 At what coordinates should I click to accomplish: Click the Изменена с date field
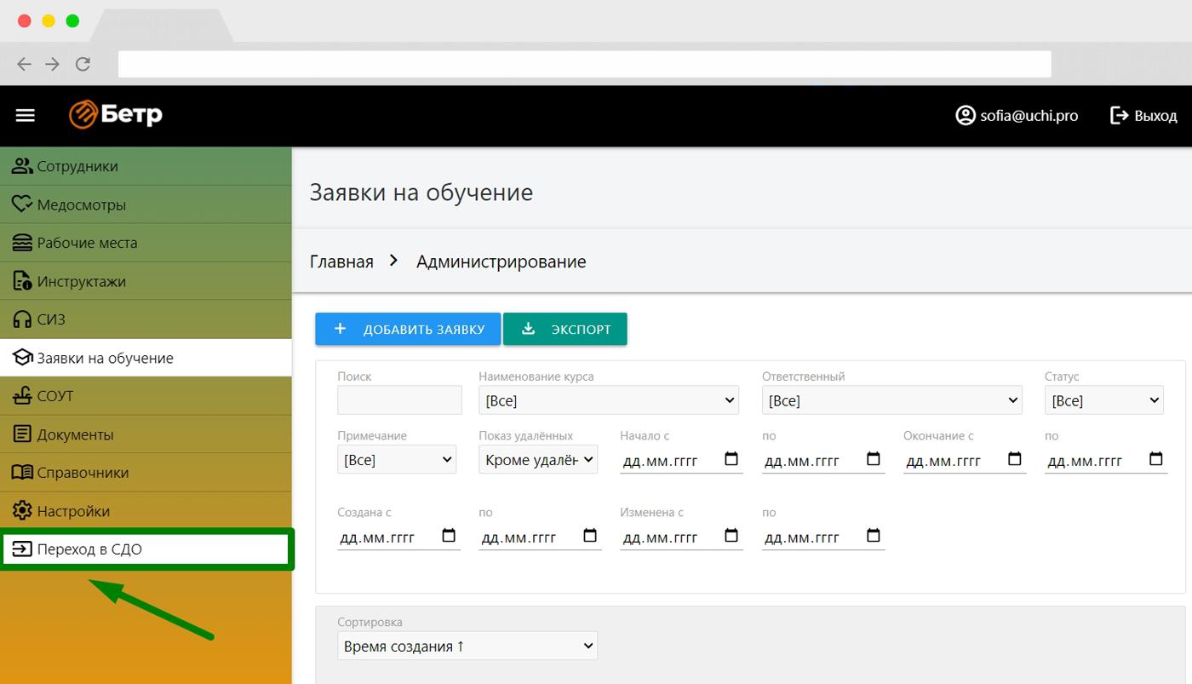coord(681,537)
